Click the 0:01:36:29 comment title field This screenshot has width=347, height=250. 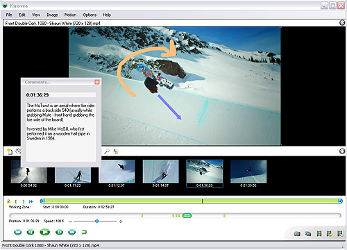point(60,95)
